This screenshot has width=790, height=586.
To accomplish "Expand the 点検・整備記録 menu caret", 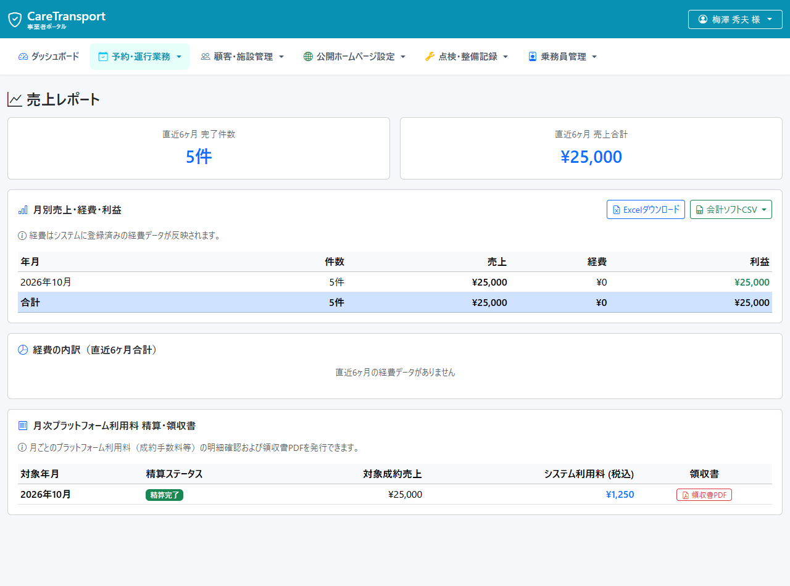I will point(505,57).
